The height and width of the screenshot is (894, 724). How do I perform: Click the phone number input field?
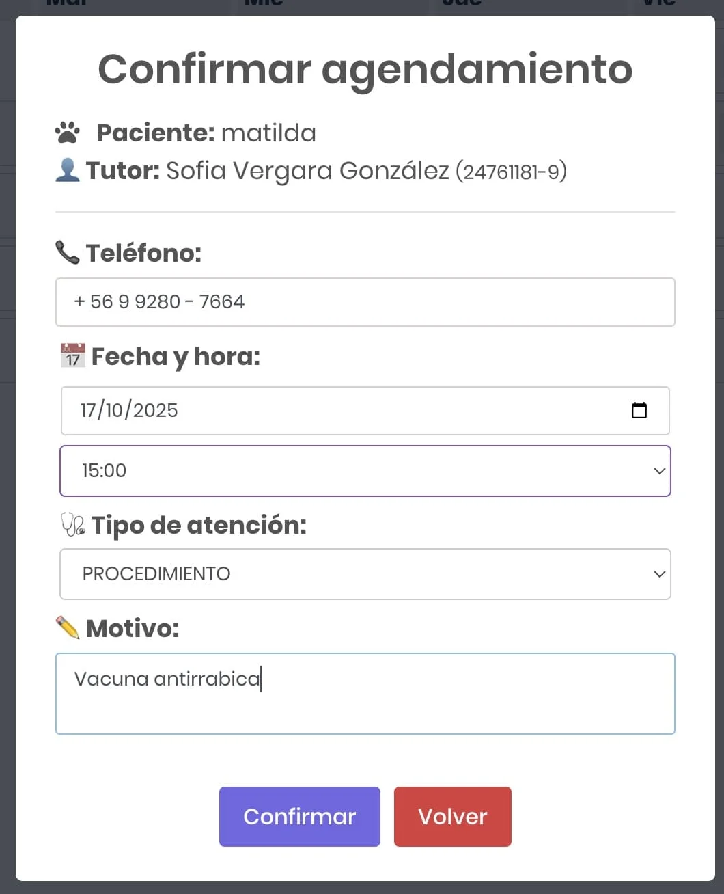(x=365, y=301)
